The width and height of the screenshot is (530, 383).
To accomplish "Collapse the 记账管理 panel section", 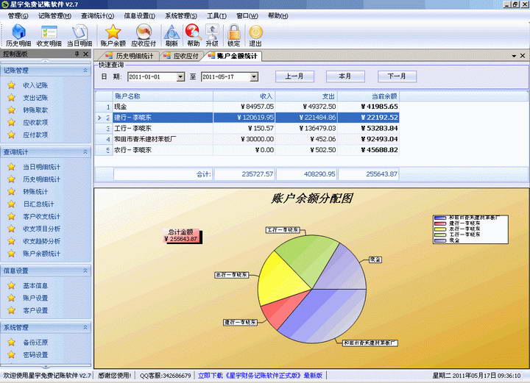I will [85, 70].
